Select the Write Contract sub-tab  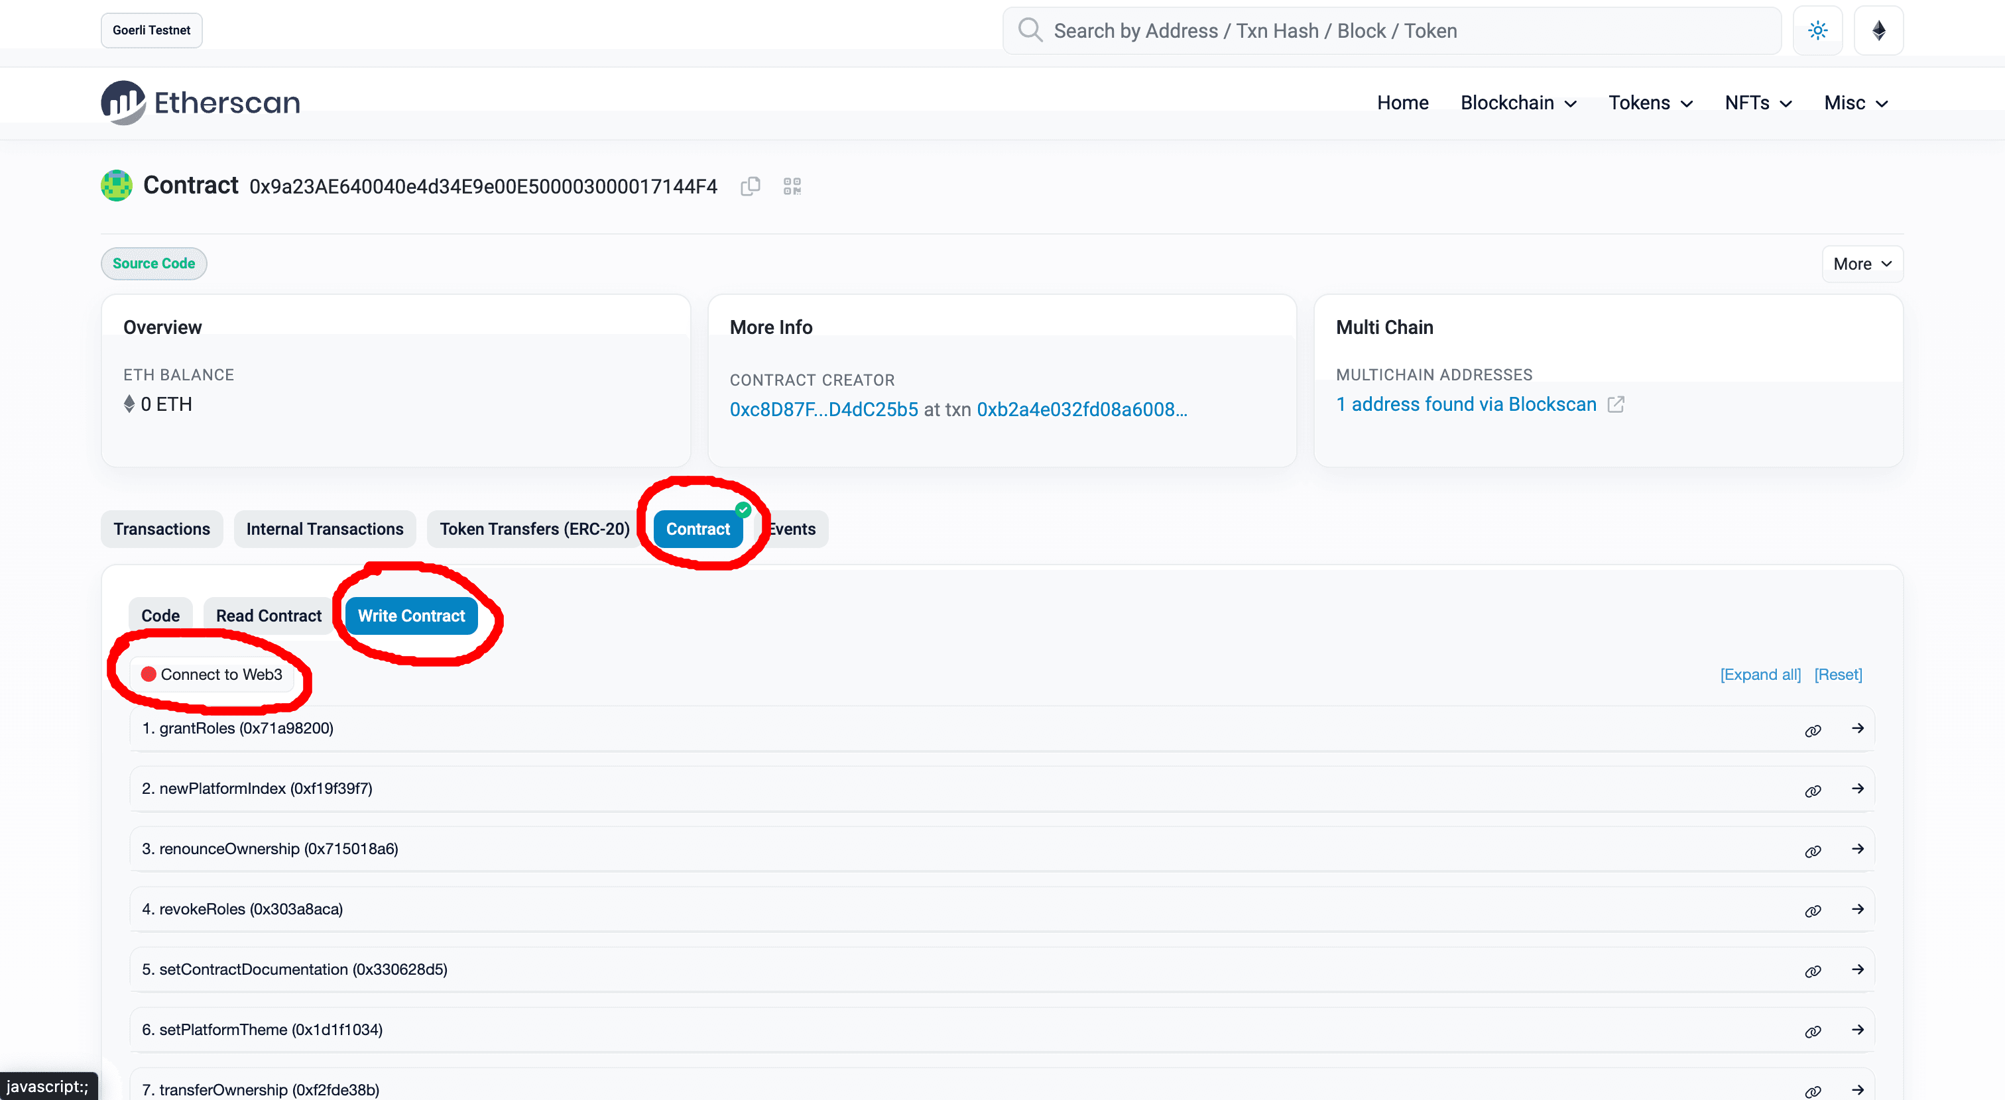[411, 616]
